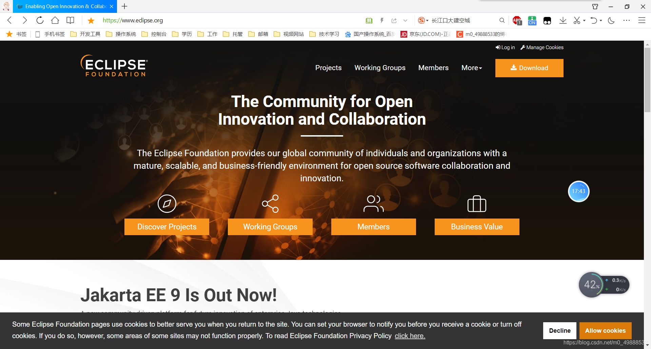
Task: Open the 技术学习 bookmark folder
Action: (324, 34)
